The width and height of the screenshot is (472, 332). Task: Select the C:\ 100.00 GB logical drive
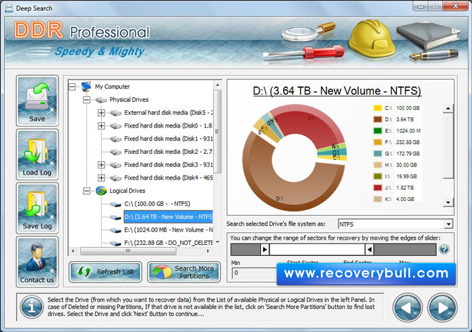[157, 204]
